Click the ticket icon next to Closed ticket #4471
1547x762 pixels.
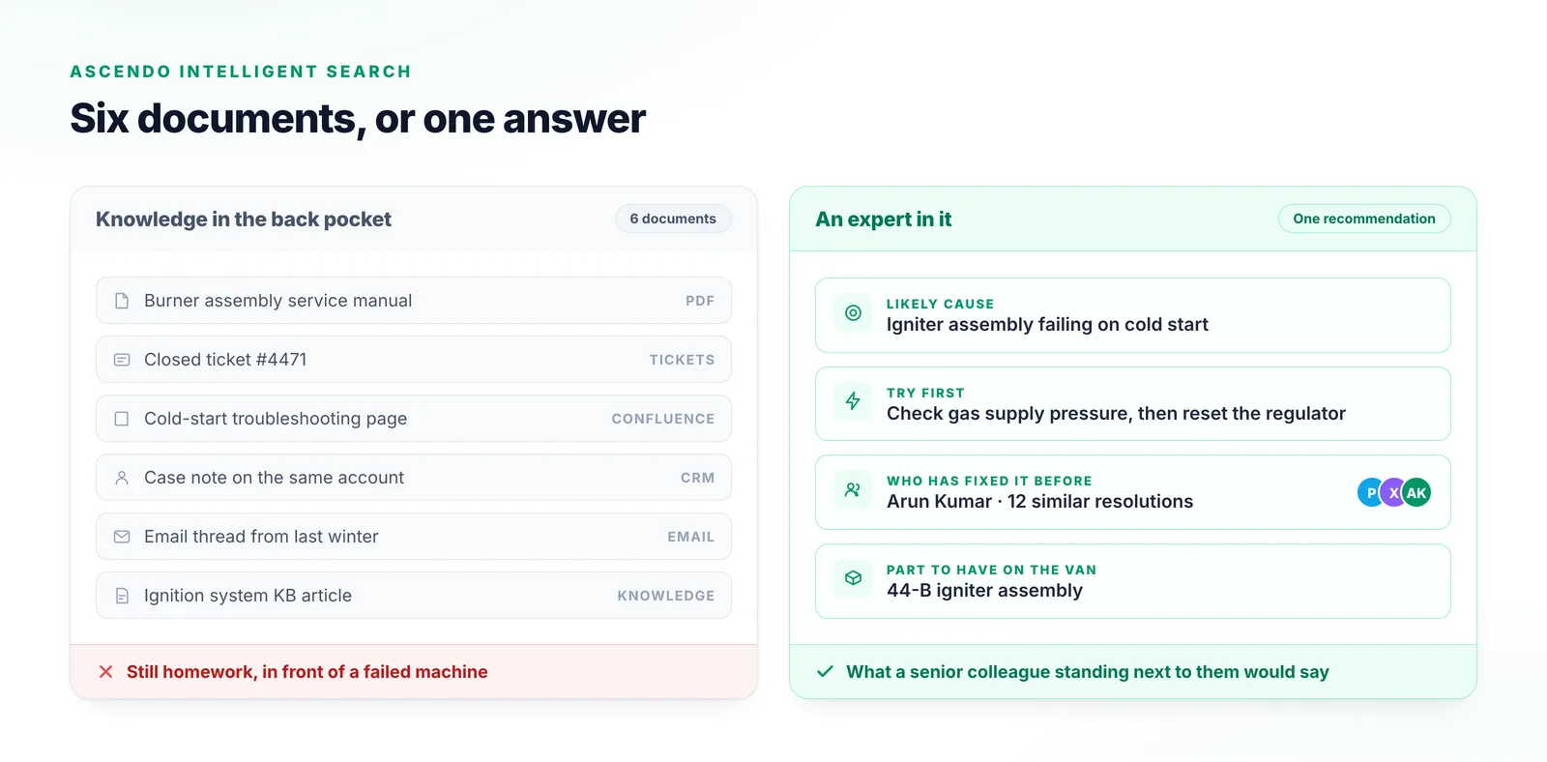(x=122, y=360)
